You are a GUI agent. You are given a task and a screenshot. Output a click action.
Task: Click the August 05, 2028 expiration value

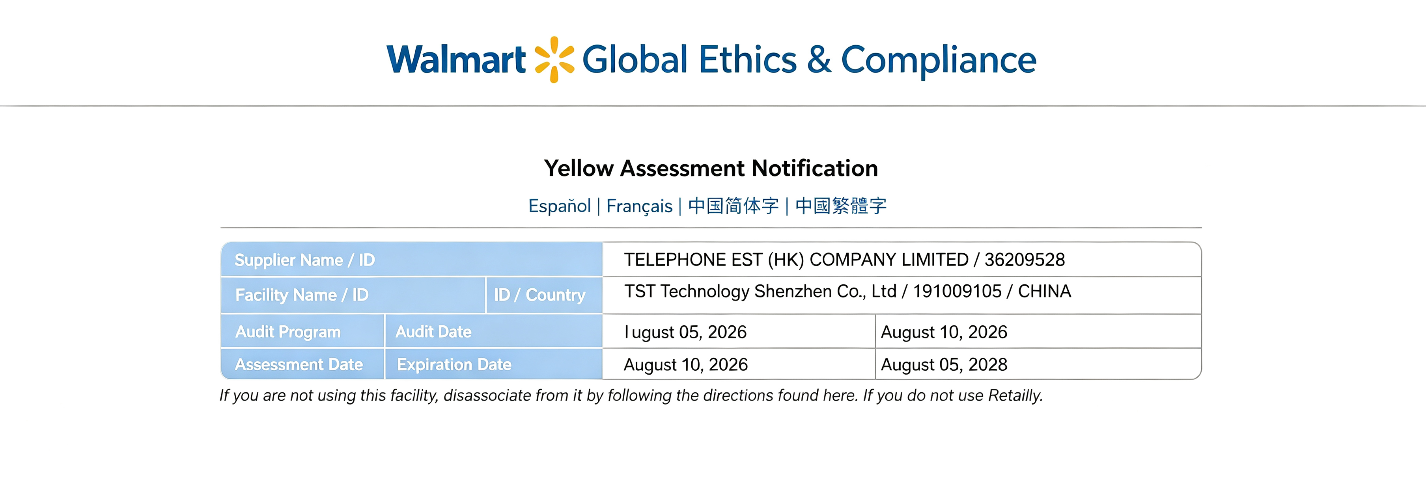click(944, 364)
